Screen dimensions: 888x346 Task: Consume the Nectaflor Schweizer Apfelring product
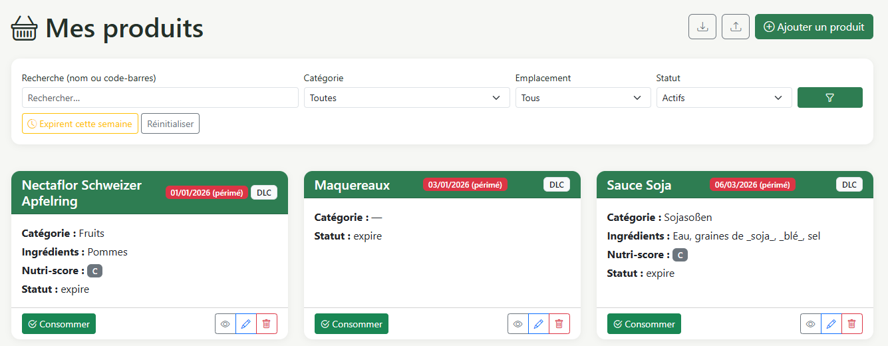(59, 324)
